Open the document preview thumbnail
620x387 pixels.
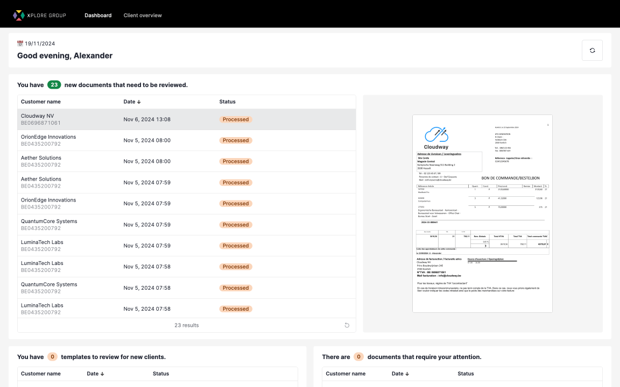[482, 213]
